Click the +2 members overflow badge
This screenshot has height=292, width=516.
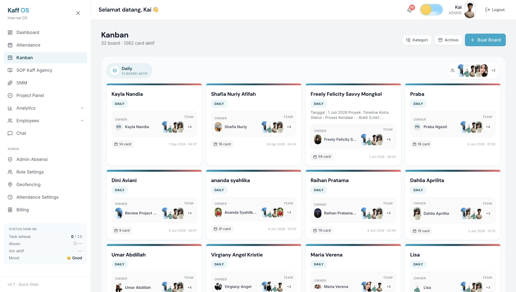pyautogui.click(x=493, y=70)
